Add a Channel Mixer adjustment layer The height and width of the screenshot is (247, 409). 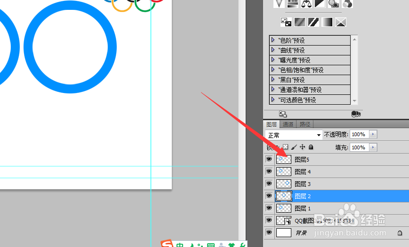coord(347,4)
